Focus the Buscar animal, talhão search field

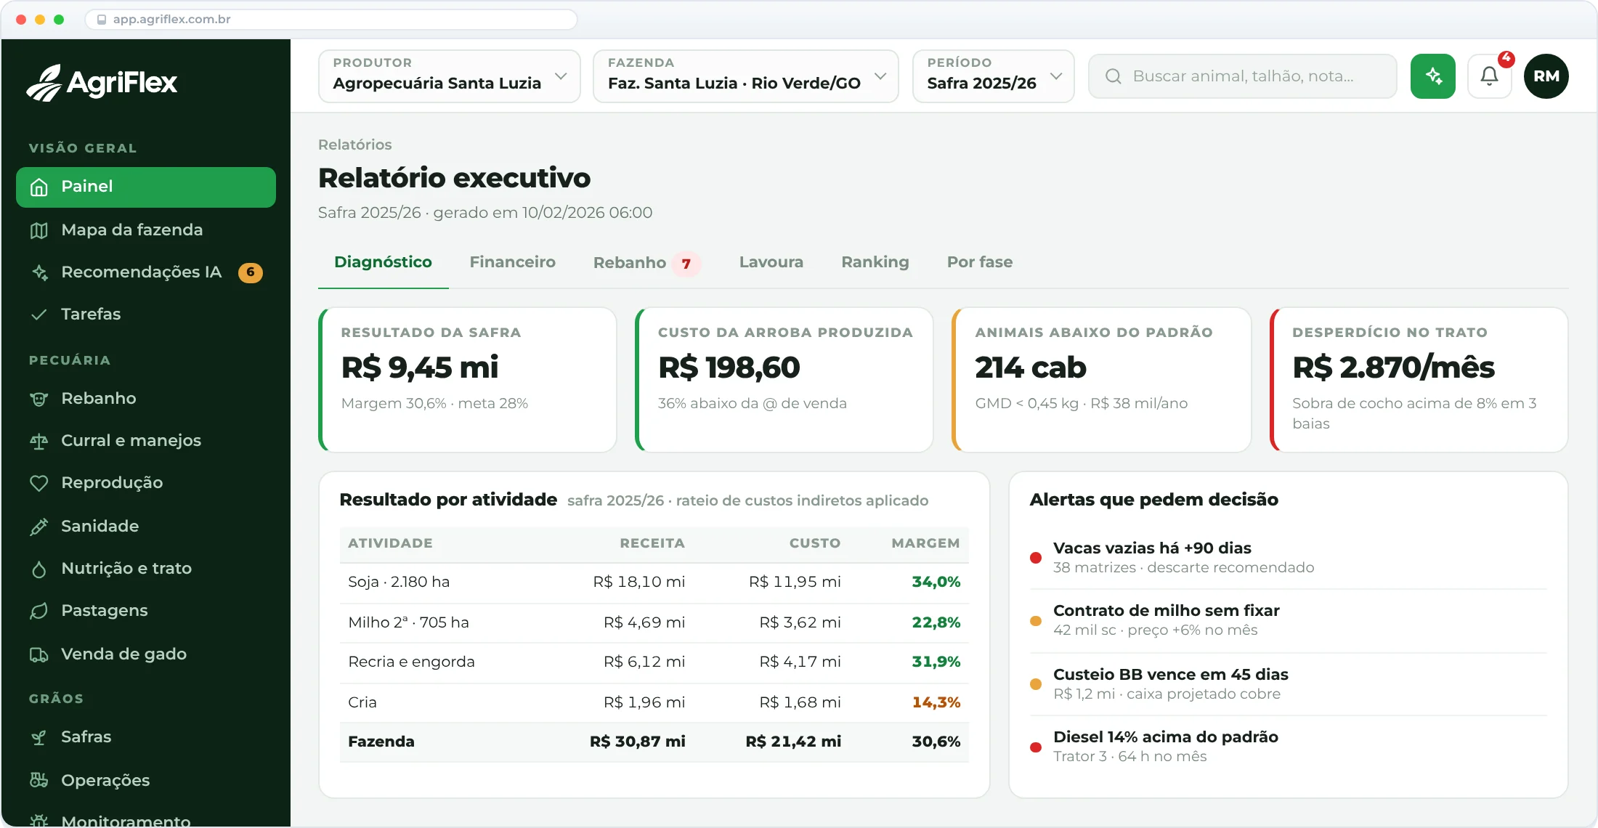1242,76
